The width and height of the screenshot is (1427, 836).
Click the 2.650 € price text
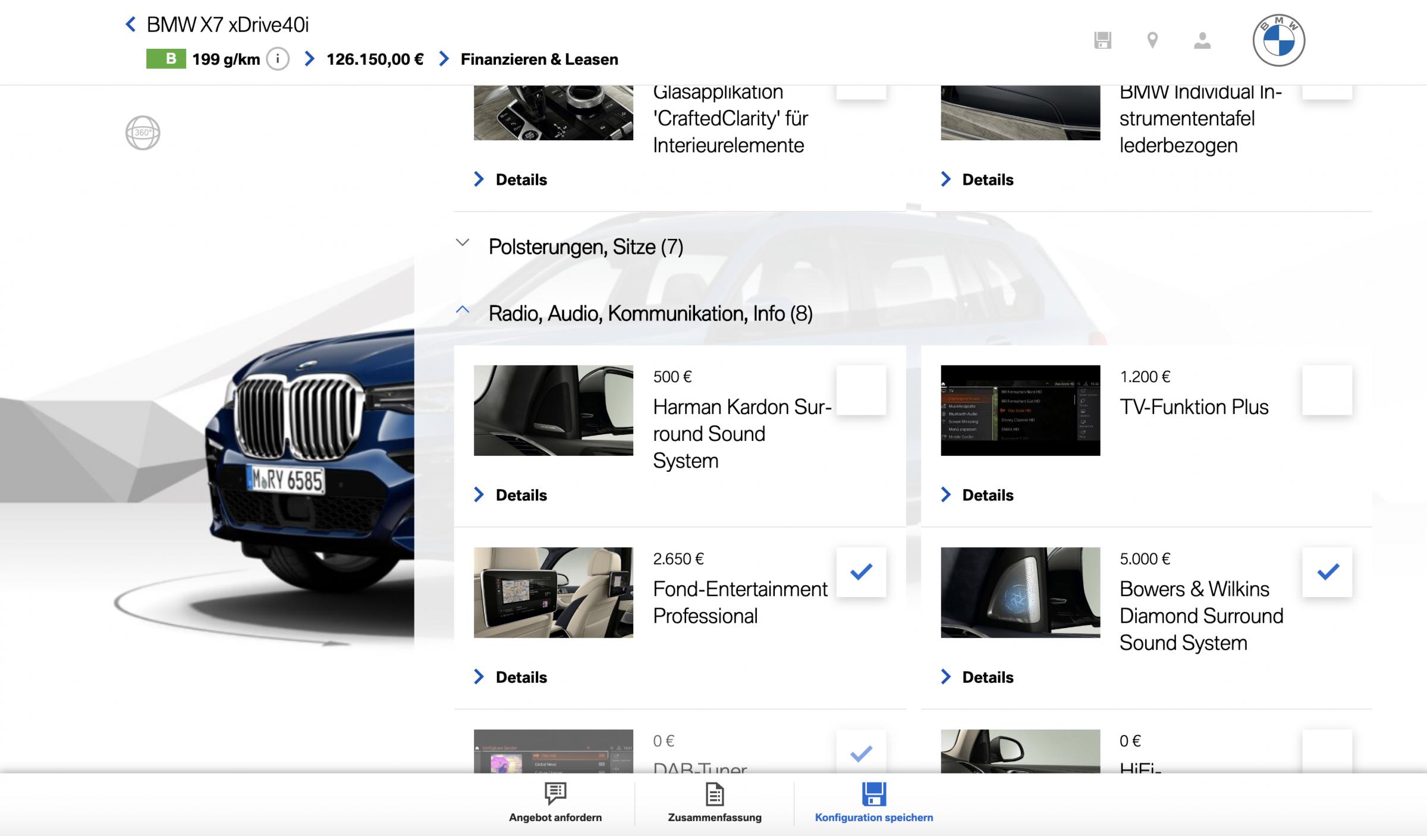point(678,559)
